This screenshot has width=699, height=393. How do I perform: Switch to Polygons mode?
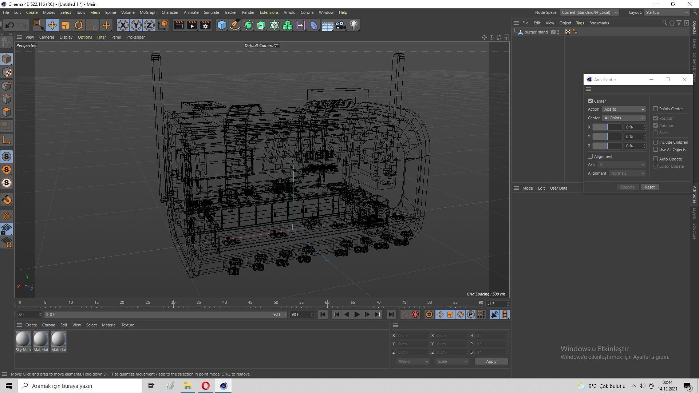coord(7,112)
